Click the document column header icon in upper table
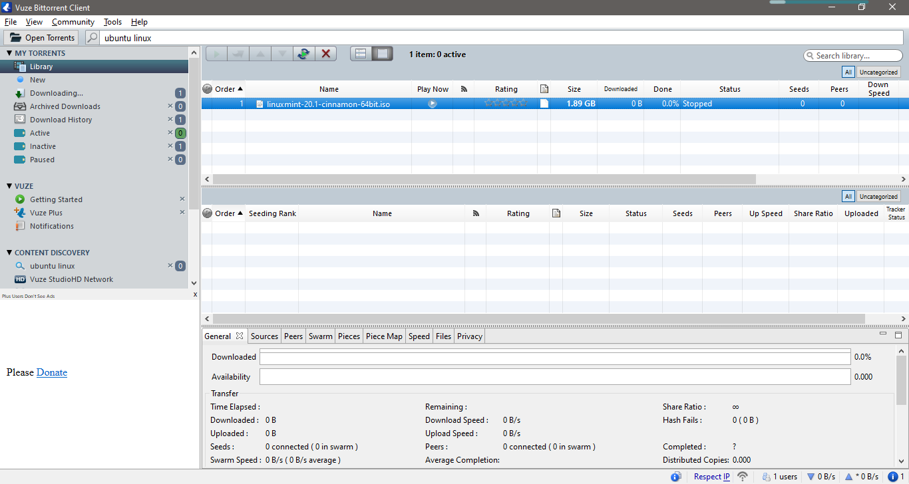Viewport: 909px width, 484px height. coord(544,89)
